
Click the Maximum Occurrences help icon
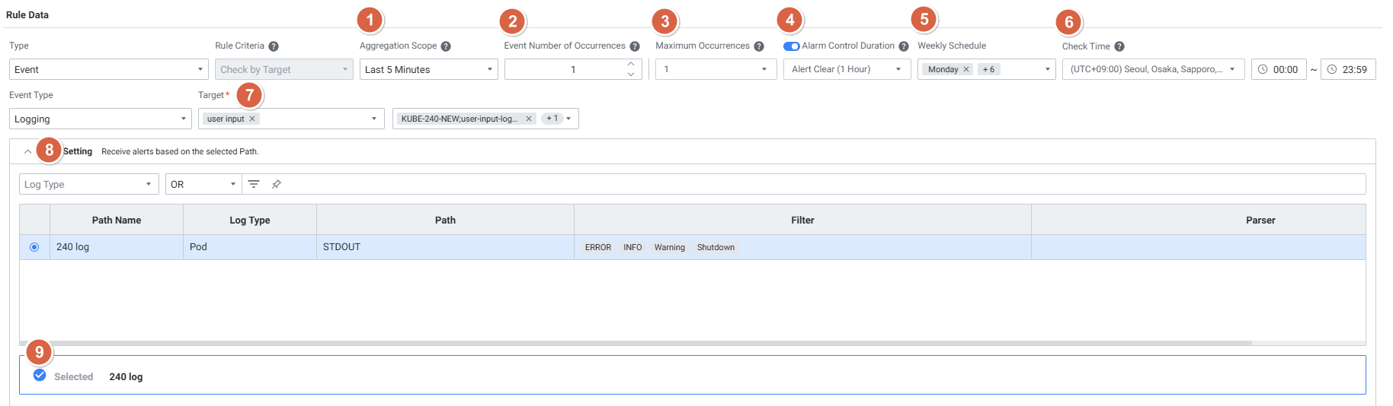(x=759, y=46)
